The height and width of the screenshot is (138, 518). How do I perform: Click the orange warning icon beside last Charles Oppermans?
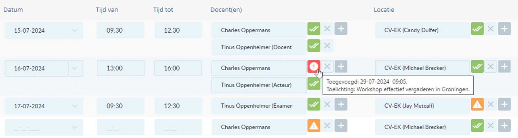point(314,125)
